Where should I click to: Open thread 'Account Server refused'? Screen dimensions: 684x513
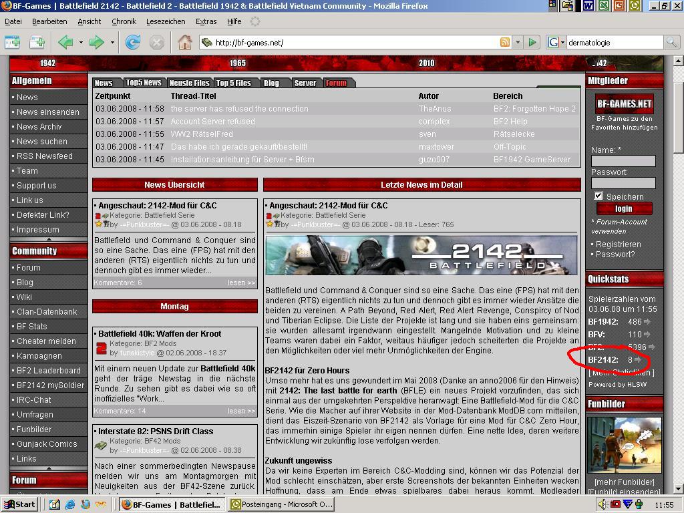213,122
